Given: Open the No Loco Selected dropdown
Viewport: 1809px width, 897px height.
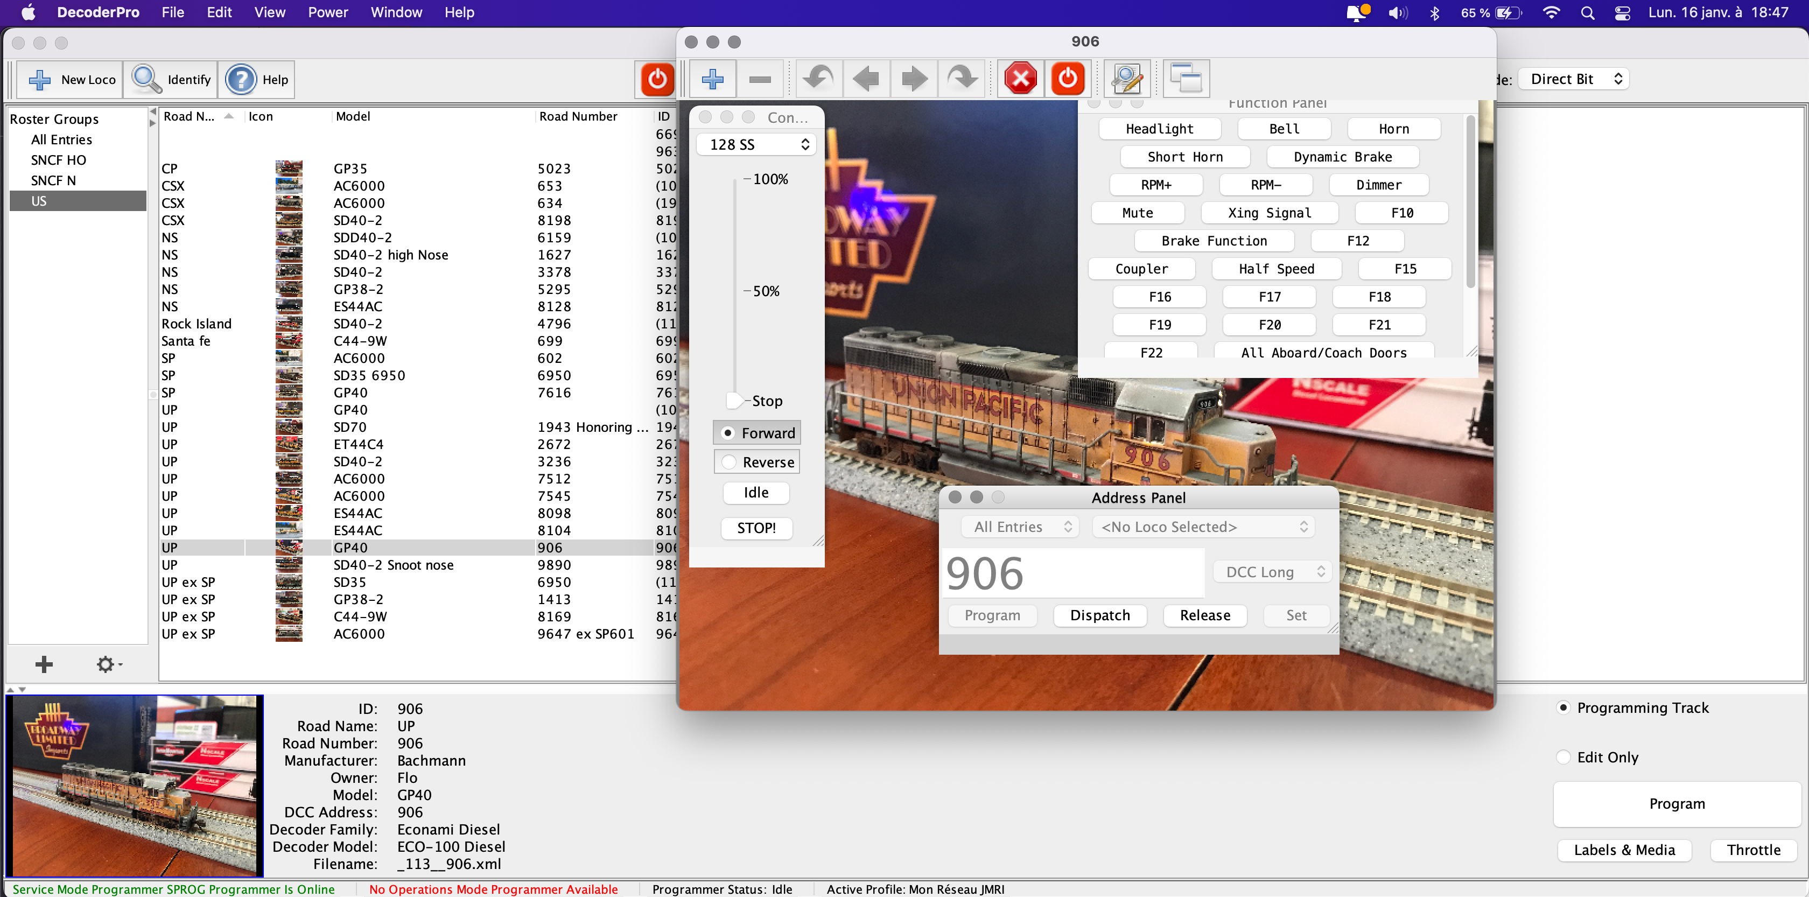Looking at the screenshot, I should tap(1203, 527).
